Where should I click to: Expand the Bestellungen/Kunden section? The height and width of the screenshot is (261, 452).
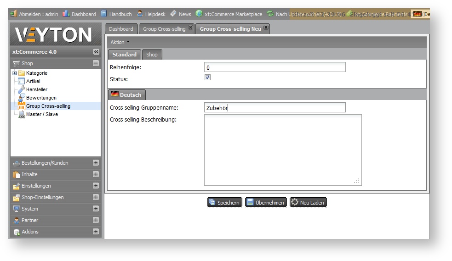96,162
